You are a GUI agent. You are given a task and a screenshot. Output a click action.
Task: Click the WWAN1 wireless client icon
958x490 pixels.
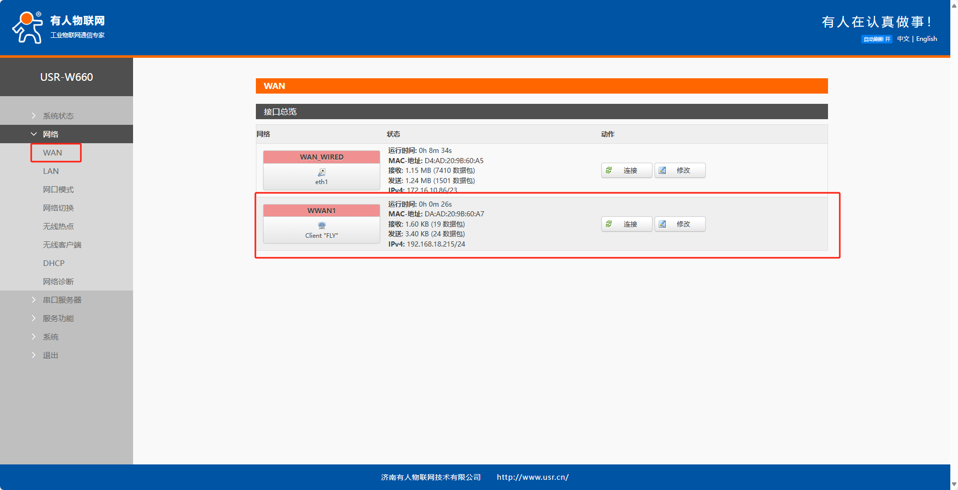pos(321,226)
